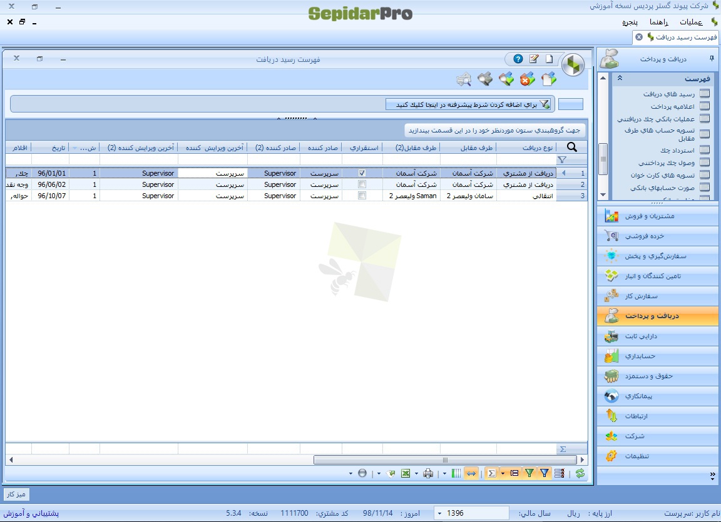Create a new receipt with the page-and-blocks icon
Image resolution: width=721 pixels, height=522 pixels.
click(x=548, y=79)
